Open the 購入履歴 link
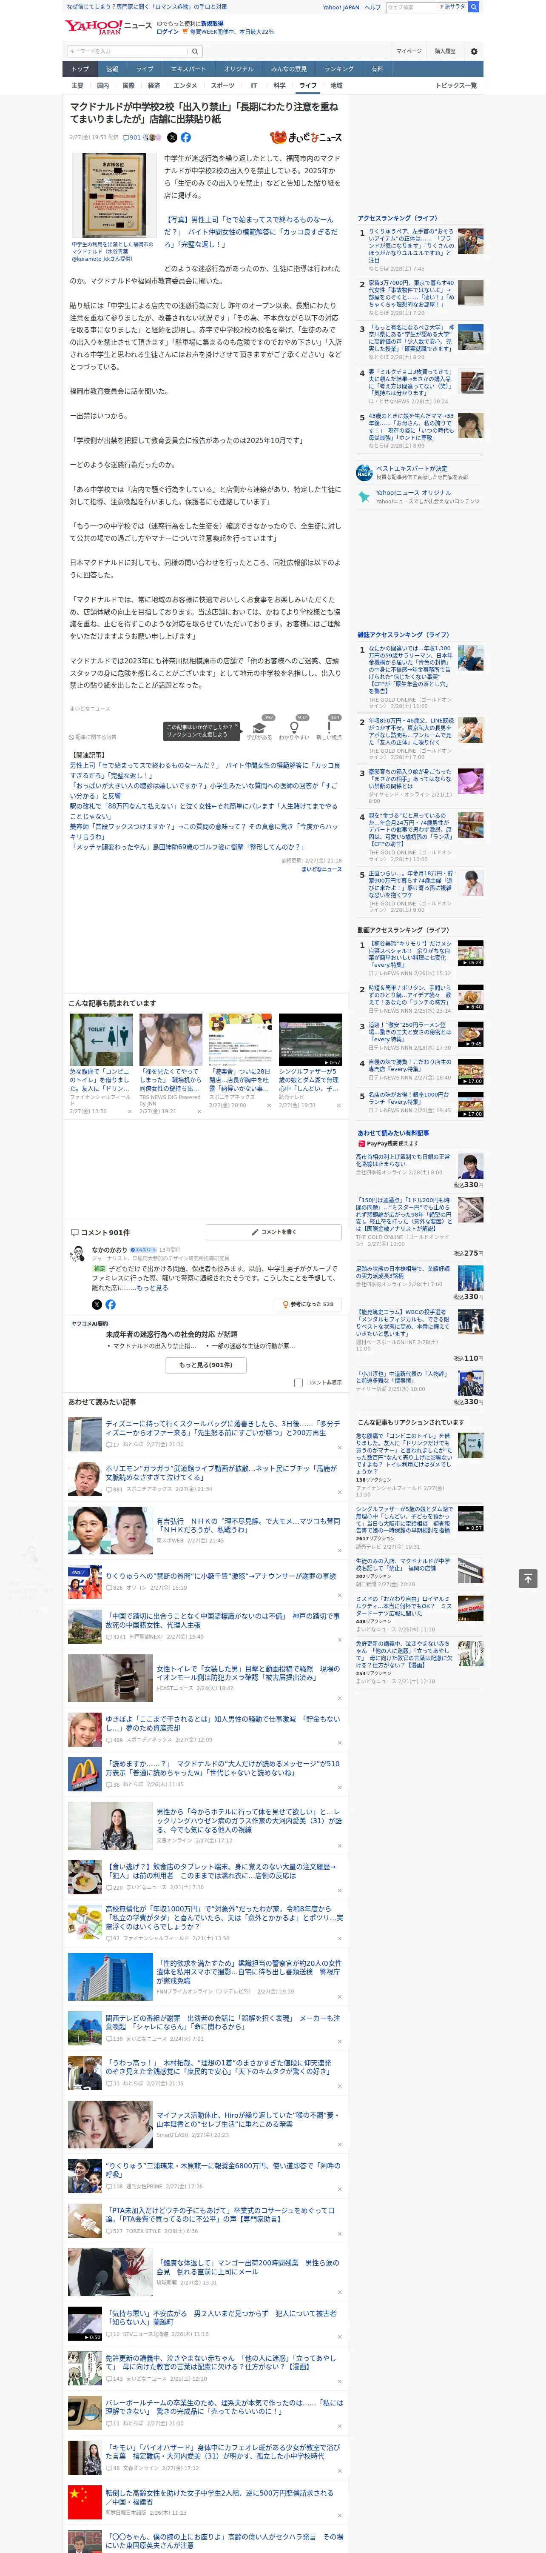This screenshot has width=546, height=2553. click(x=445, y=51)
